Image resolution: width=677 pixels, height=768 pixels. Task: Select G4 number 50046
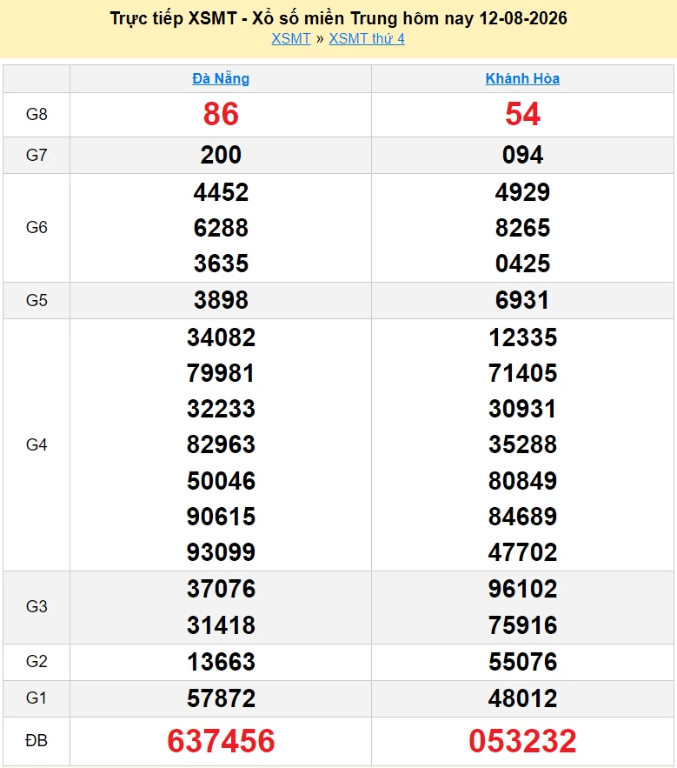pyautogui.click(x=221, y=481)
